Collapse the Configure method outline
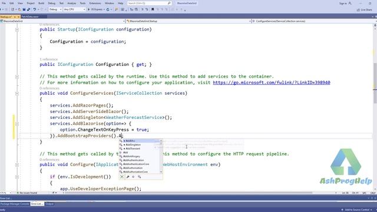The image size is (377, 212). (x=17, y=165)
